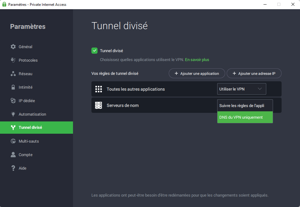Choose Suivre les règles de l'appli option
This screenshot has width=300, height=207.
pos(245,105)
